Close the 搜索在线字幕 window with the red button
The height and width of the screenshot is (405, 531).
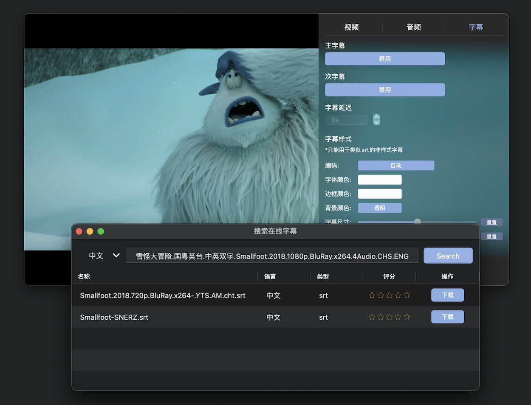(79, 231)
